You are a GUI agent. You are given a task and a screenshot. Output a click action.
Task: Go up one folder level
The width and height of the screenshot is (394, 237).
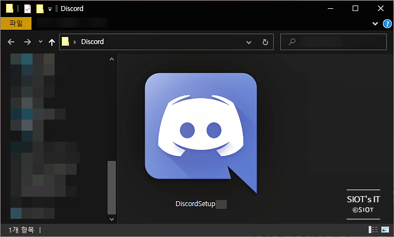click(52, 42)
